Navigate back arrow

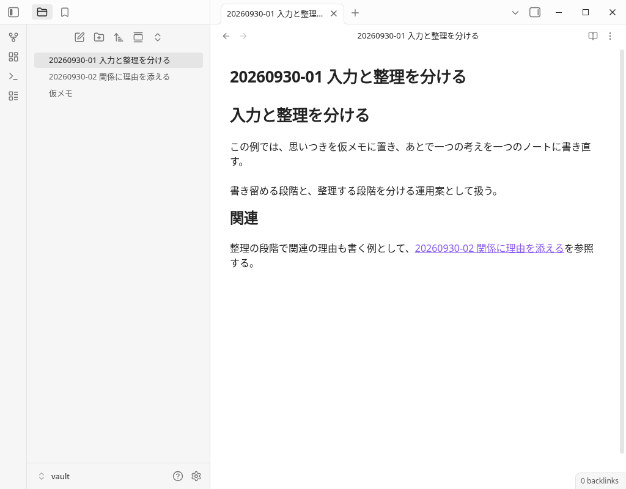226,36
